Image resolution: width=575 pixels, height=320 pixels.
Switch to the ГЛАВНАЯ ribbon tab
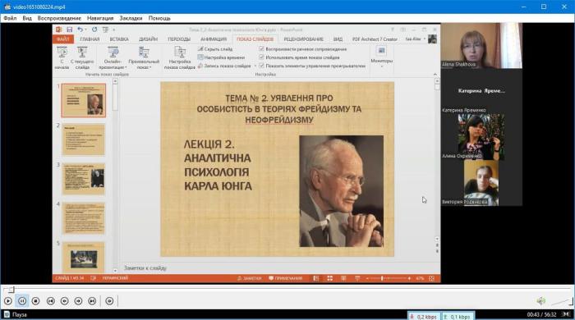tap(90, 39)
